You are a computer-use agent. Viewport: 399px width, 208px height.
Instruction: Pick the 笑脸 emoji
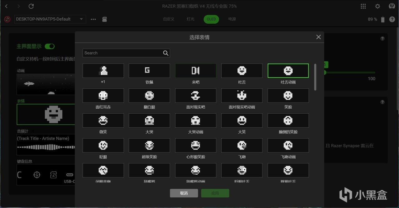(x=288, y=96)
